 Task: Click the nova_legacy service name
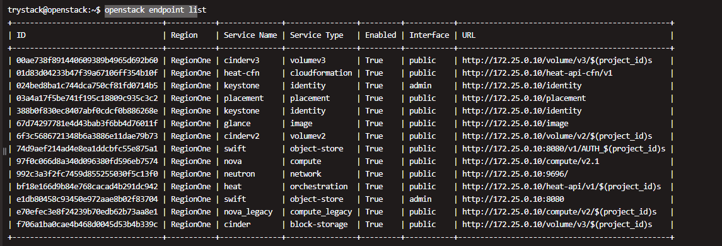[248, 211]
